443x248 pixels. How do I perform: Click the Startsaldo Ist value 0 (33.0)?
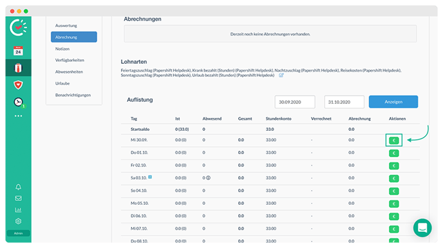tap(182, 129)
